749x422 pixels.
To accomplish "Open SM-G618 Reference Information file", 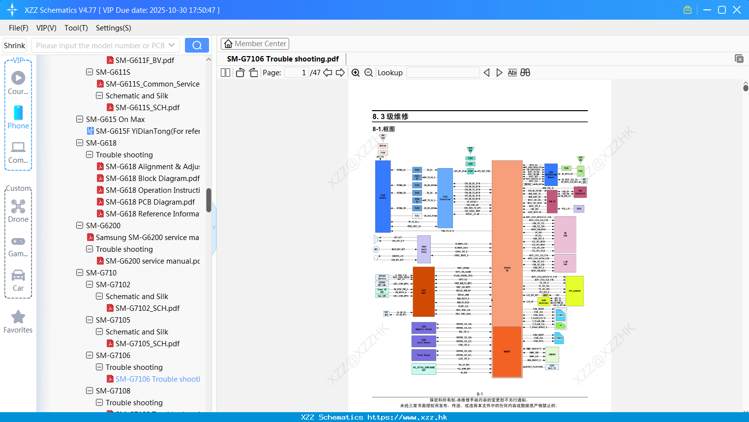I will [148, 214].
